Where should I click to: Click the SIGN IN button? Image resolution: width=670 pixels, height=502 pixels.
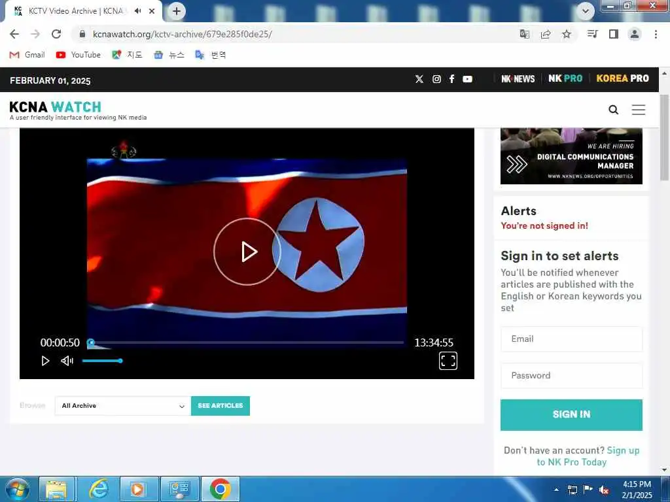tap(571, 414)
